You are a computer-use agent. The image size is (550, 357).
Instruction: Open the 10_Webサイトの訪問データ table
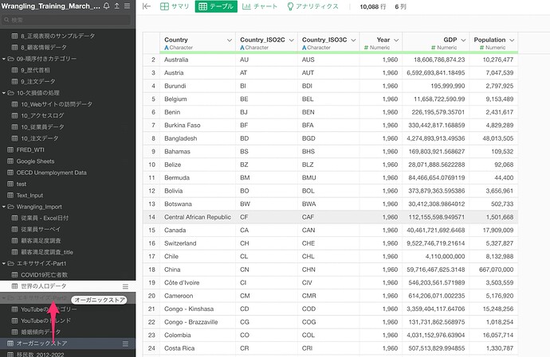(x=57, y=104)
